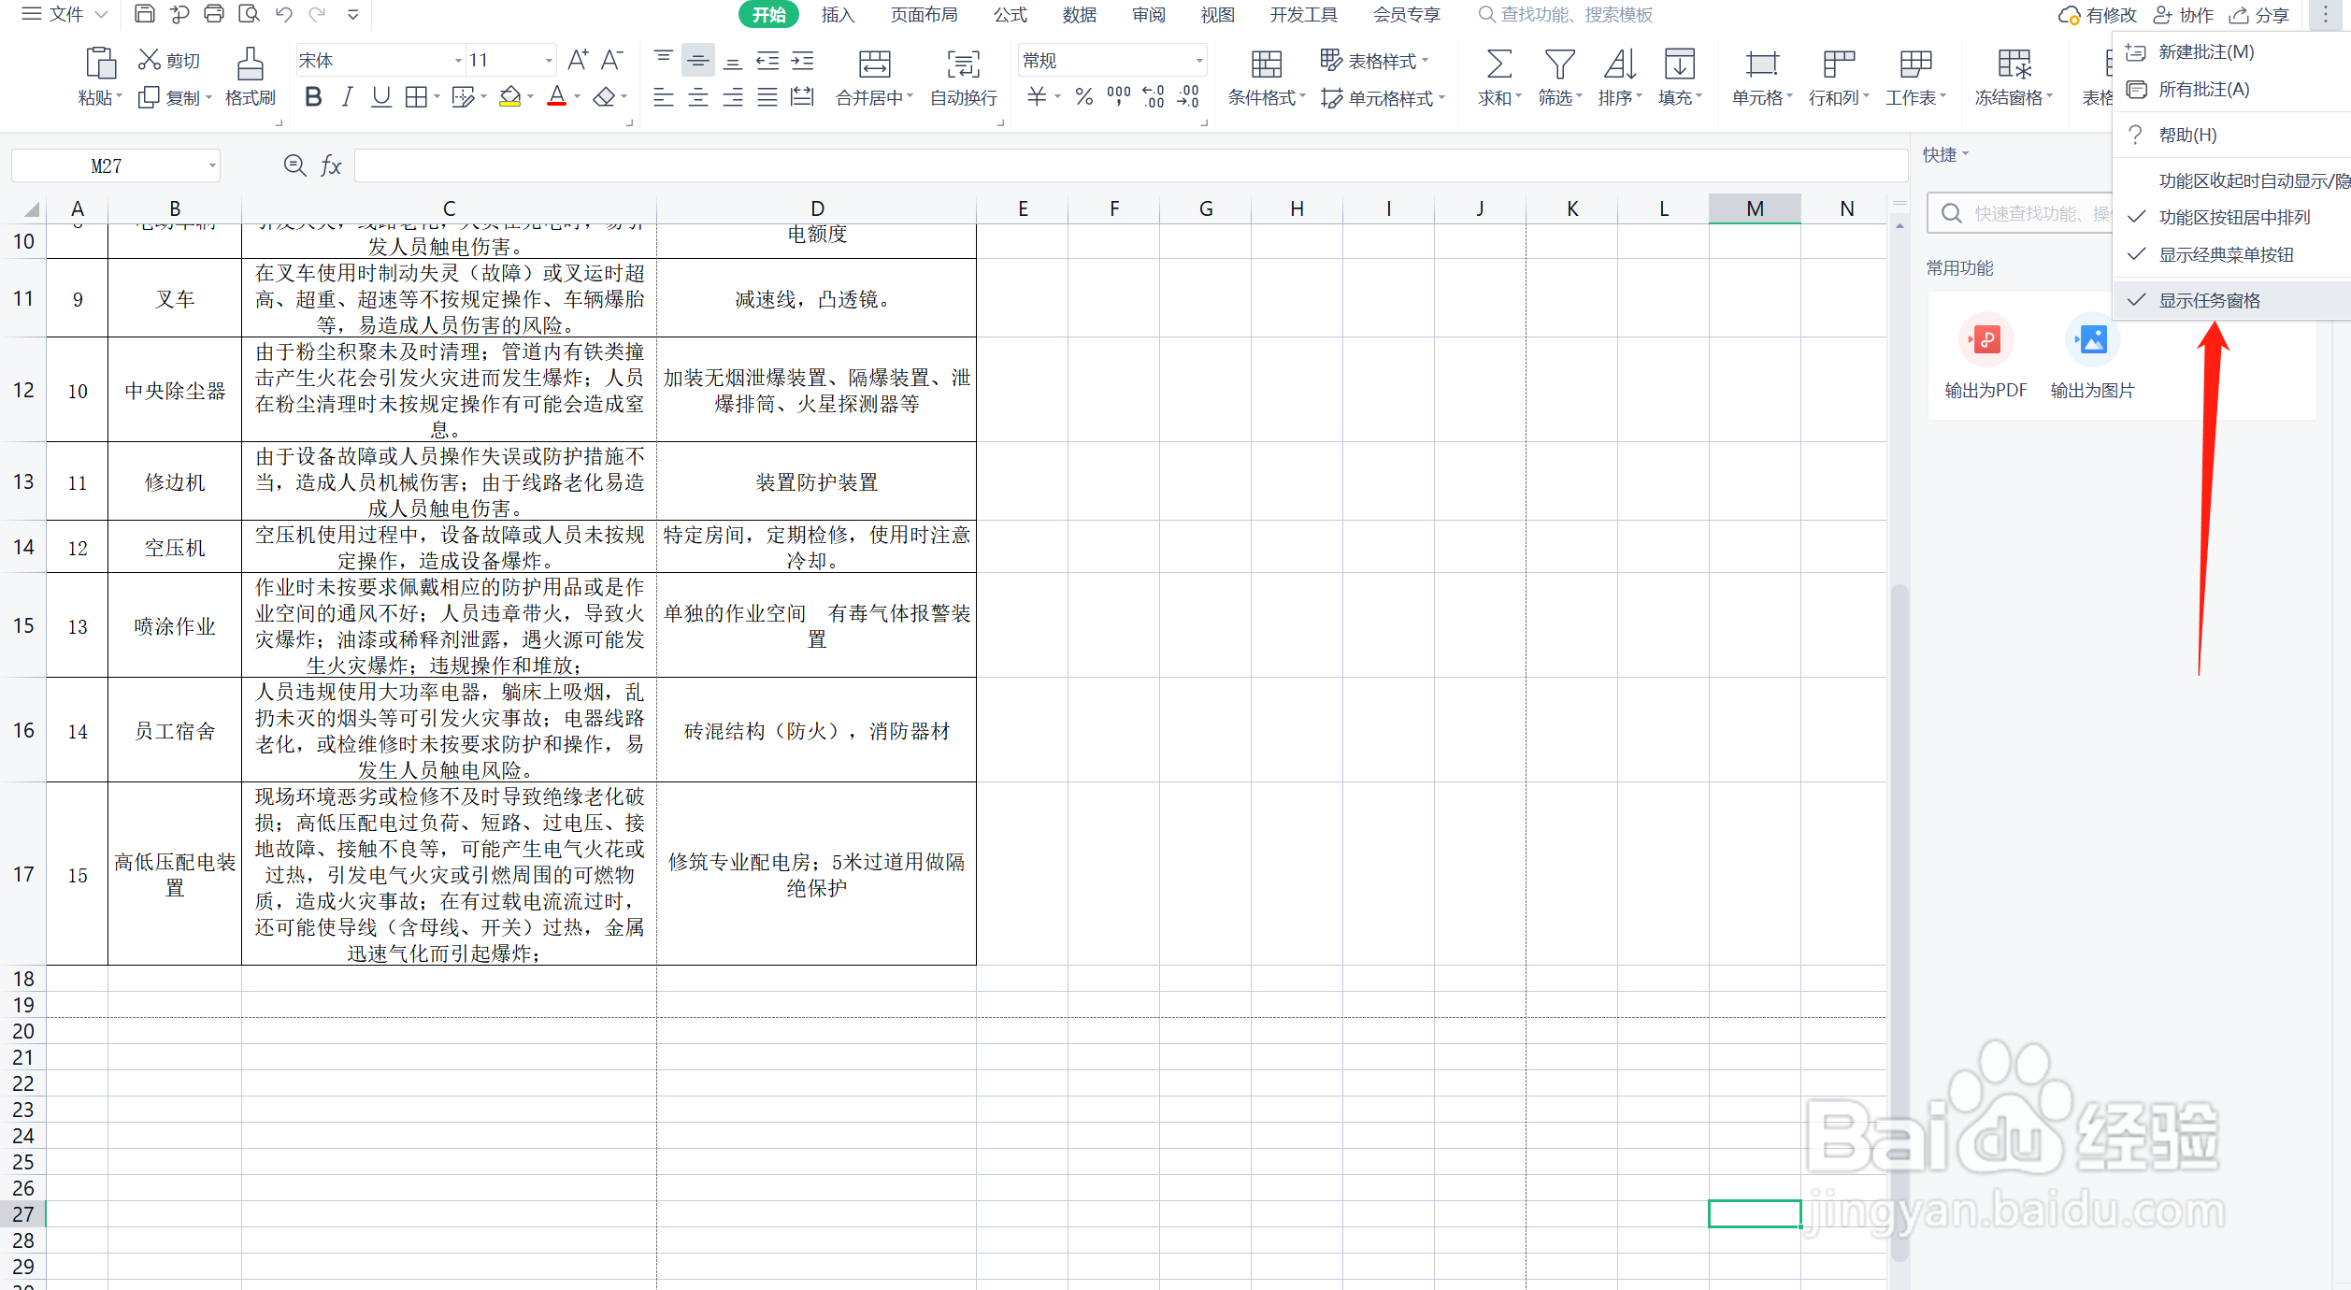Open the 开发工具 ribbon tab
The image size is (2351, 1290).
tap(1302, 15)
